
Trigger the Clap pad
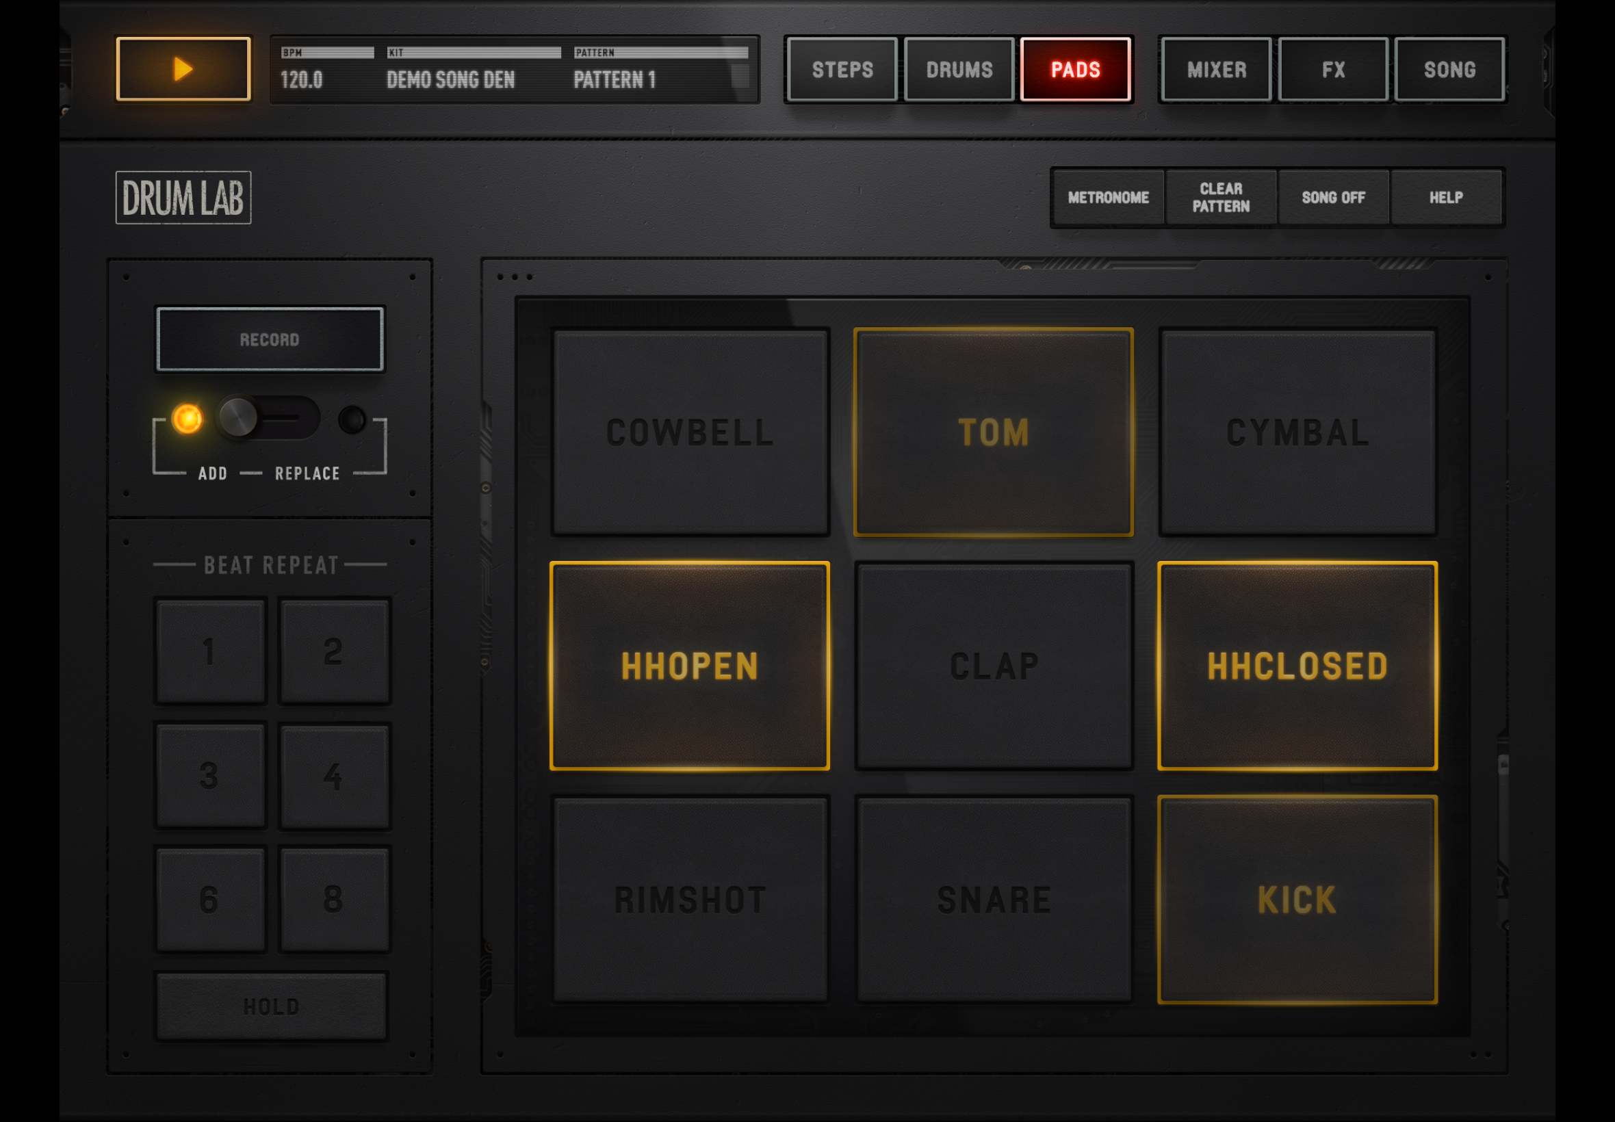pos(994,665)
